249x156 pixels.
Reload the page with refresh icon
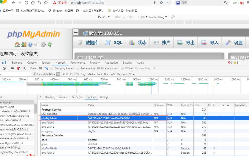(x=26, y=3)
